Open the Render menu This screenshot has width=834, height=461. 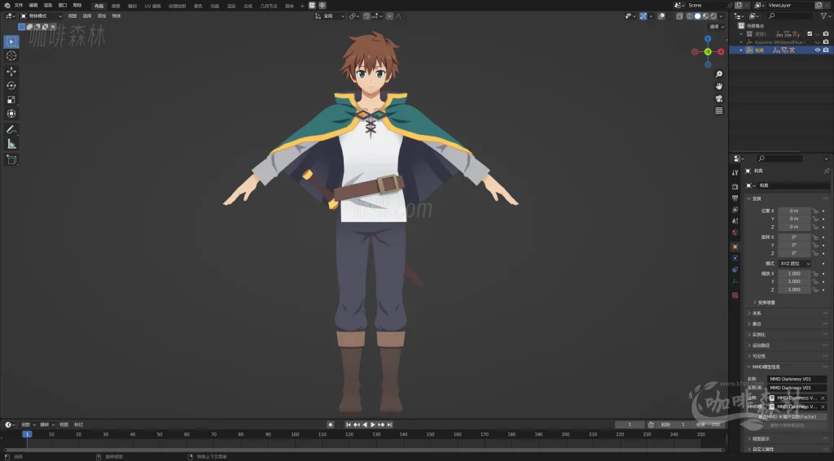(48, 6)
